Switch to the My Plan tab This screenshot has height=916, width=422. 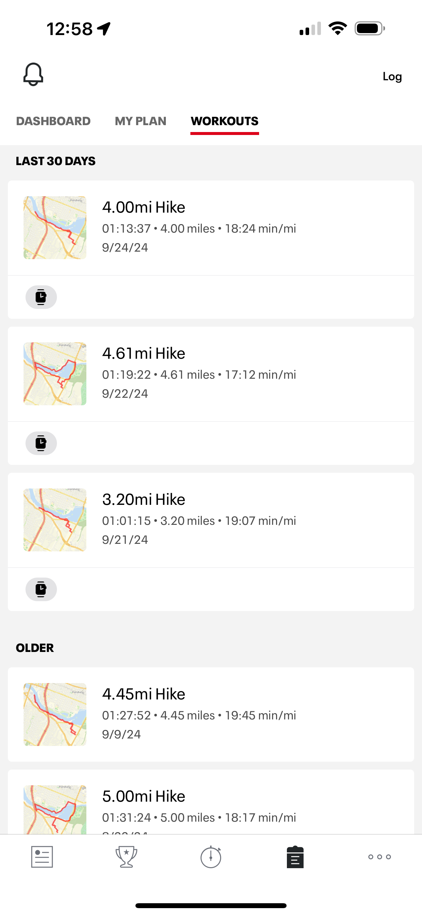[141, 121]
